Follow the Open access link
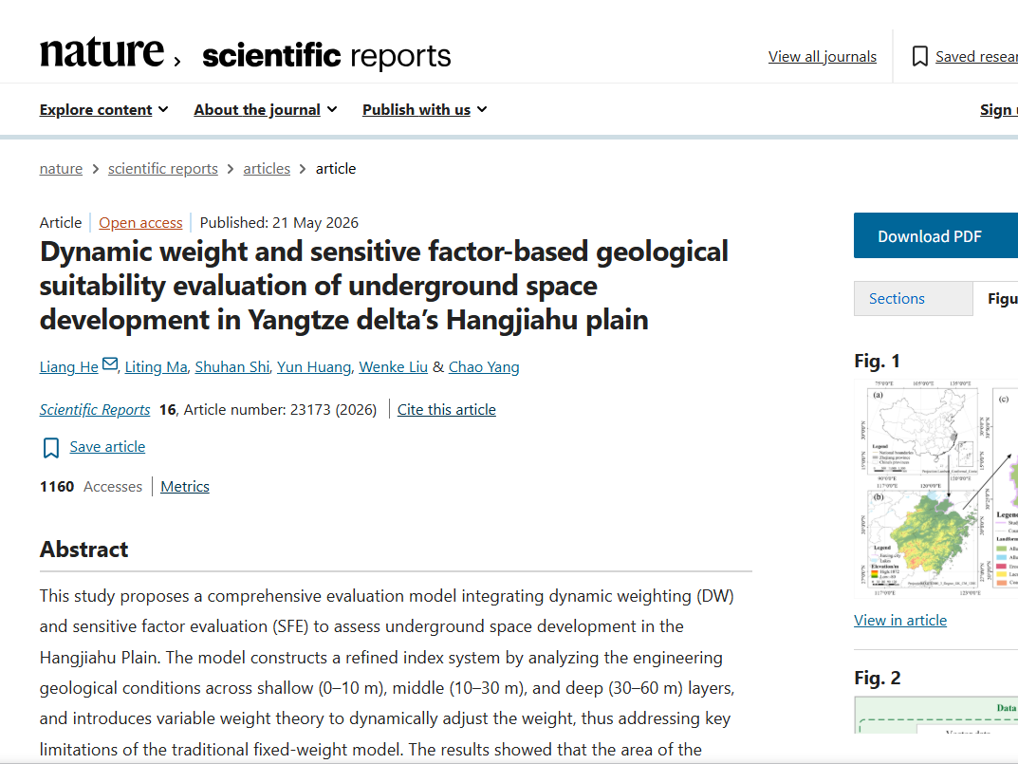 (x=140, y=223)
